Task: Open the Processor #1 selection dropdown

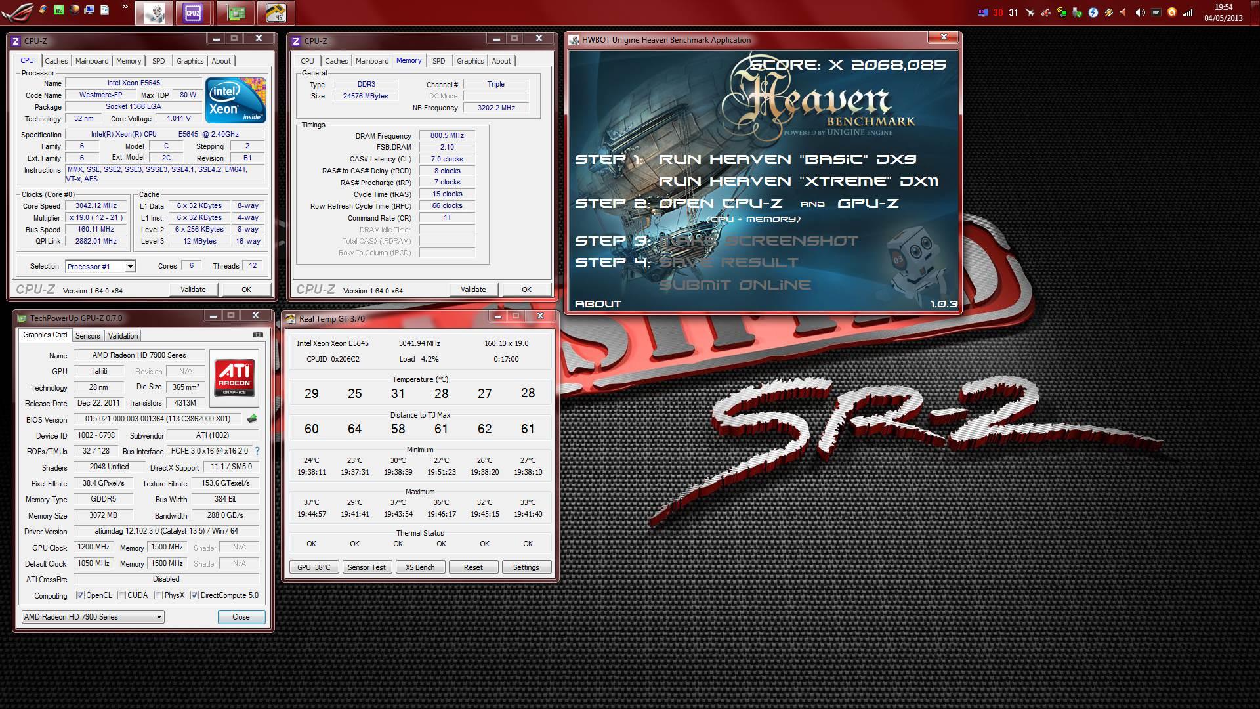Action: 100,266
